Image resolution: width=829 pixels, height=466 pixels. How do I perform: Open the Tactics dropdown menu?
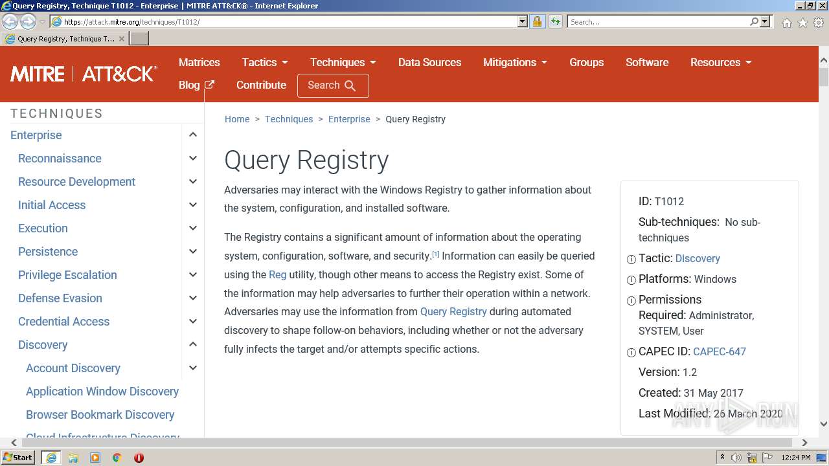tap(265, 62)
